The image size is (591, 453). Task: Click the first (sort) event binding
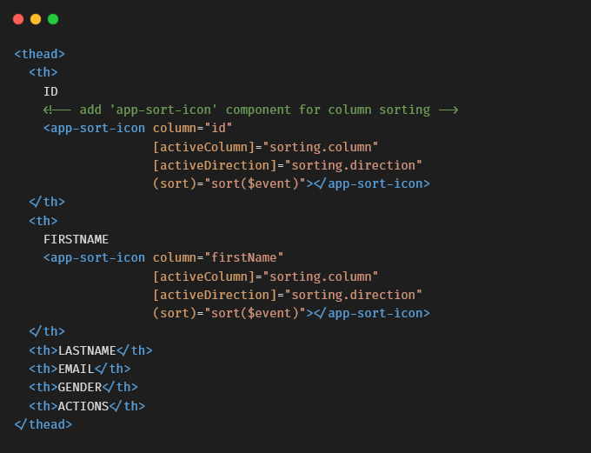pyautogui.click(x=175, y=183)
